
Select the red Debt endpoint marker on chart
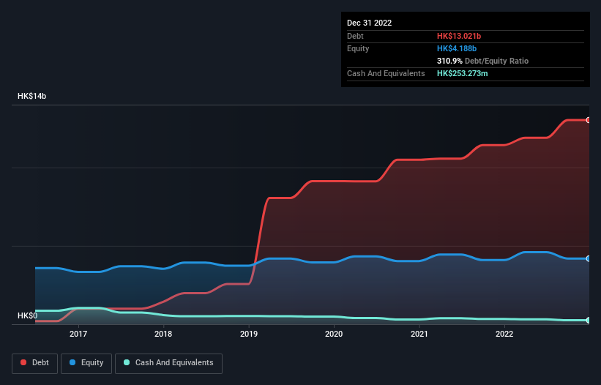(588, 120)
